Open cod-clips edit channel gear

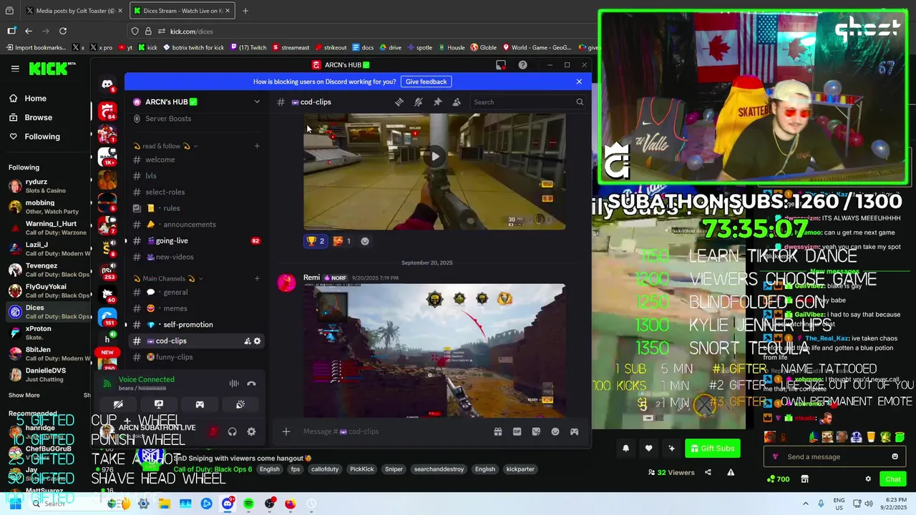tap(257, 341)
